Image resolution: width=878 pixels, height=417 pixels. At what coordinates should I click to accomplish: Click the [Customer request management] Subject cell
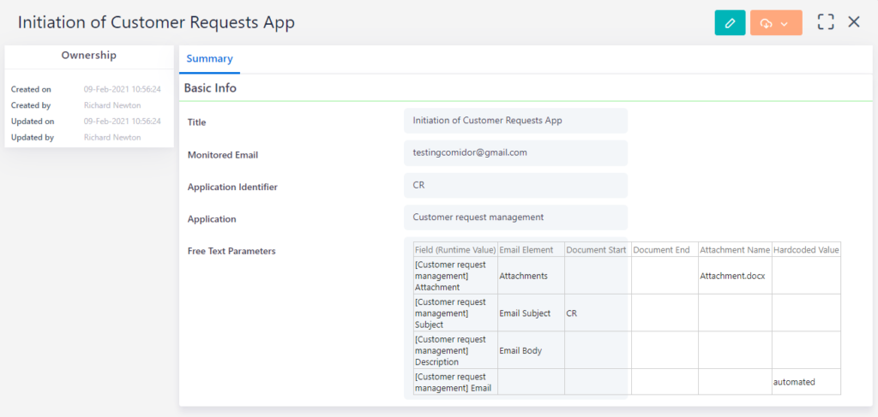pyautogui.click(x=455, y=313)
